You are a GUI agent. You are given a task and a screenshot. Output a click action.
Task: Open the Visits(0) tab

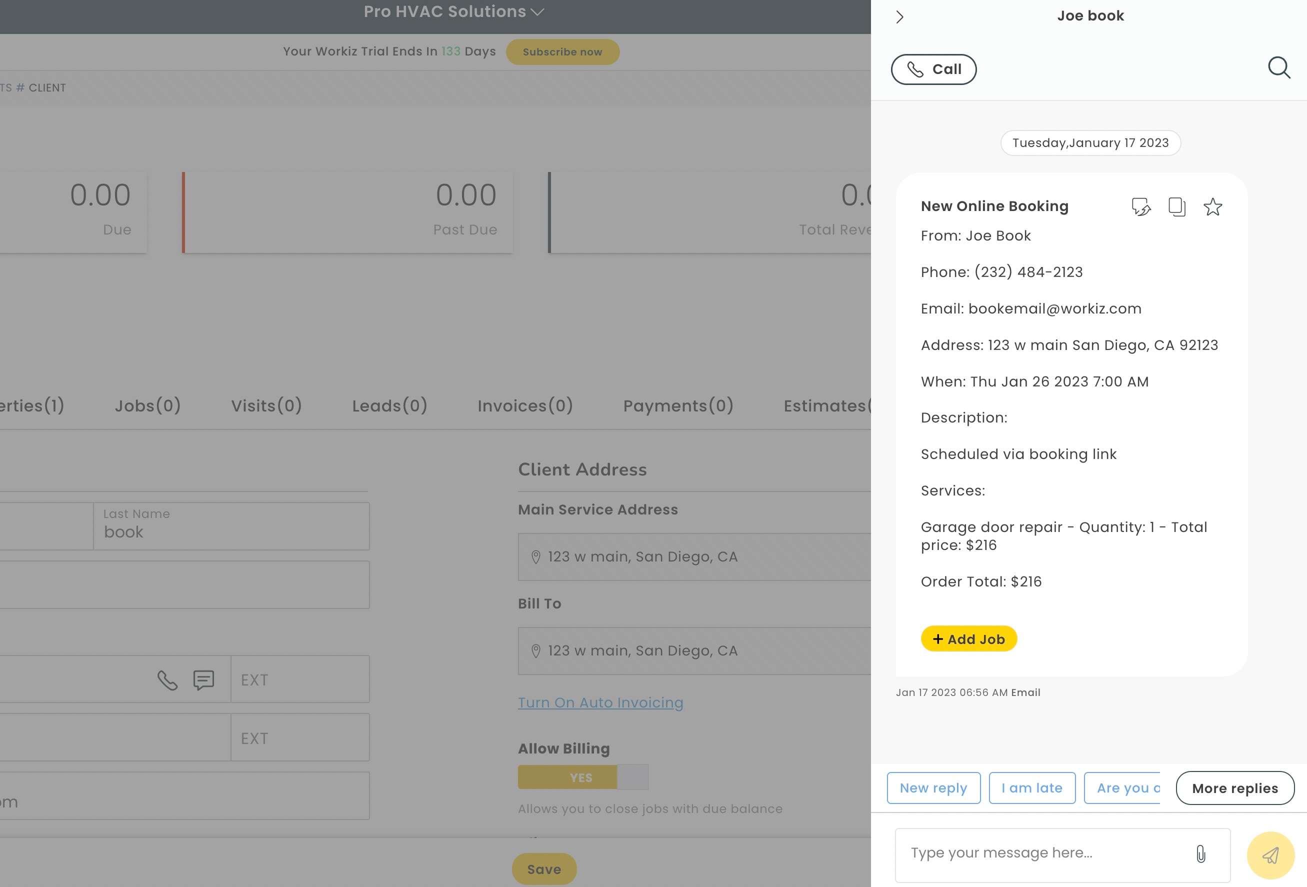click(x=266, y=405)
